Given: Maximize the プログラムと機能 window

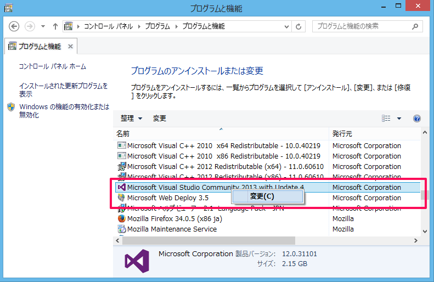Looking at the screenshot, I should pyautogui.click(x=398, y=6).
